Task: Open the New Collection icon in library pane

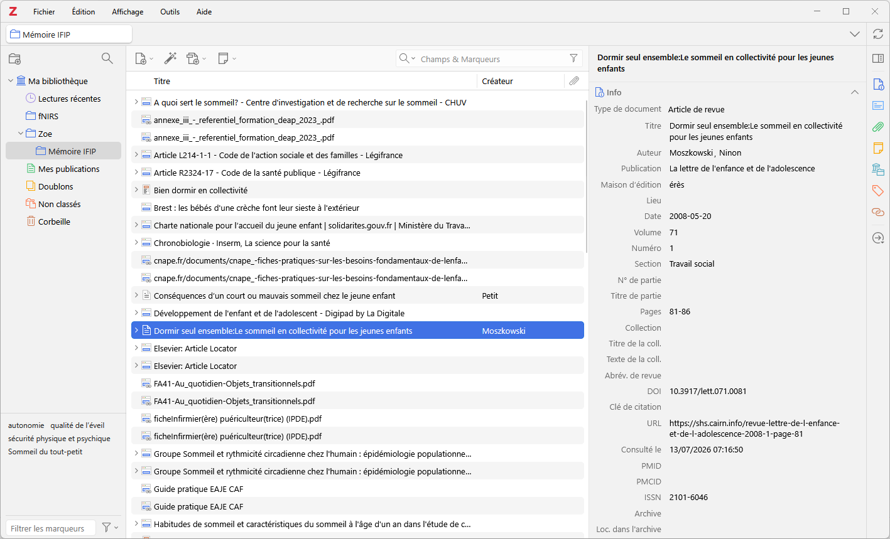Action: point(14,59)
